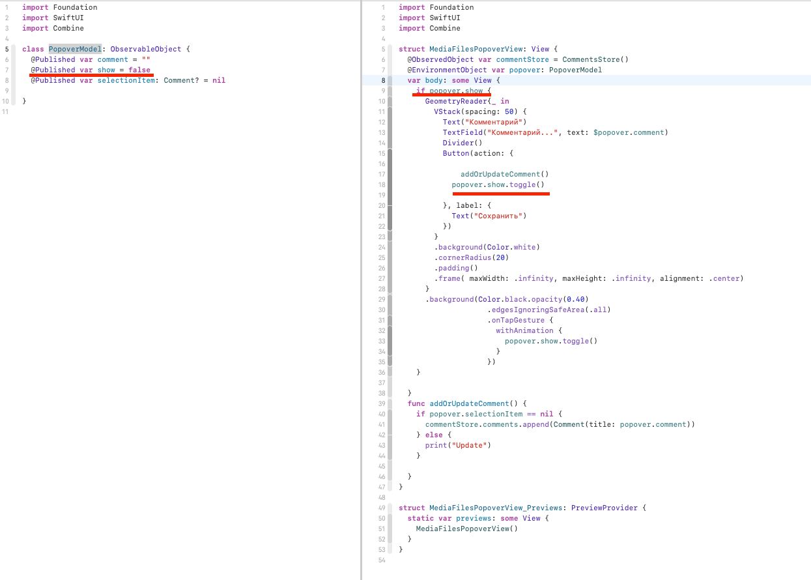Click the '@Published var comment' line
The image size is (811, 580).
pos(91,59)
